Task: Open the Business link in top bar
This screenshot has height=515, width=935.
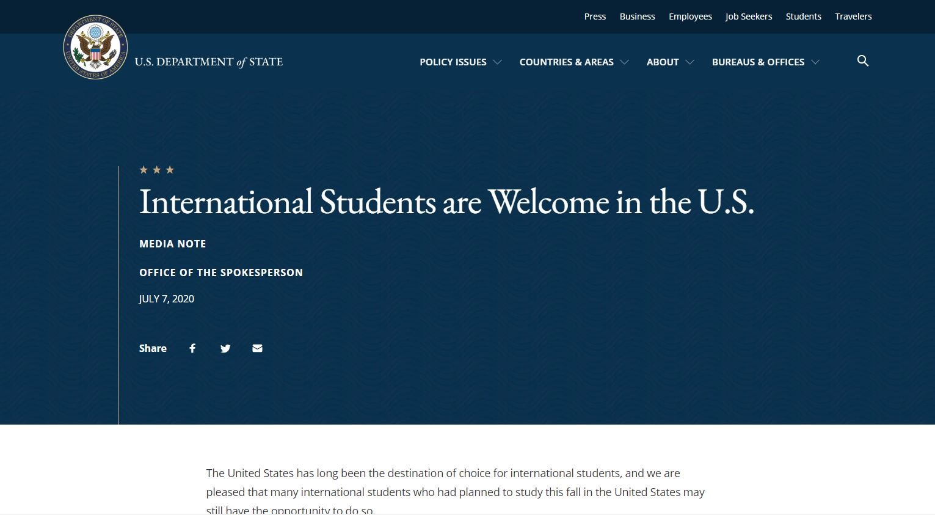Action: pos(637,16)
